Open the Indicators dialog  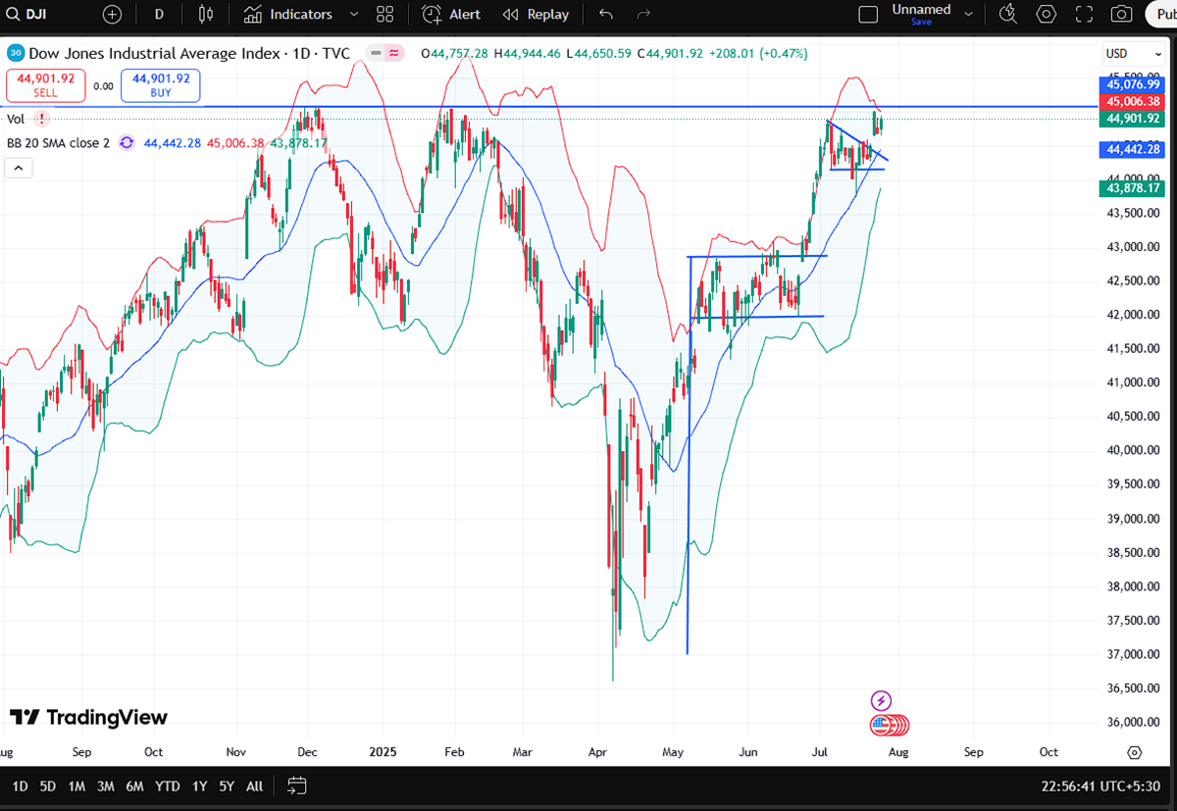(288, 15)
